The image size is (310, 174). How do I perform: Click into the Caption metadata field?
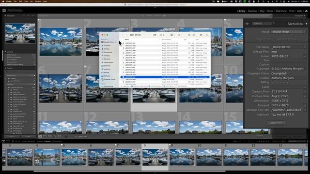pos(289,64)
